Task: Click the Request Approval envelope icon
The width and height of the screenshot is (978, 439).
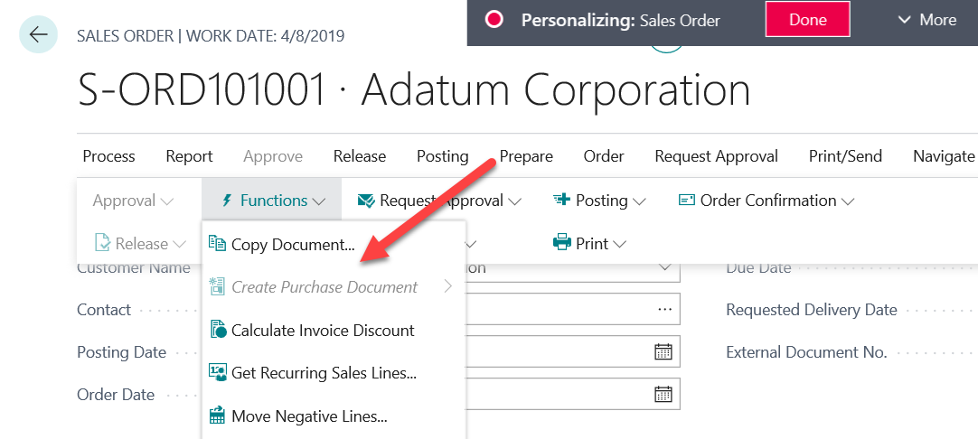Action: point(366,200)
